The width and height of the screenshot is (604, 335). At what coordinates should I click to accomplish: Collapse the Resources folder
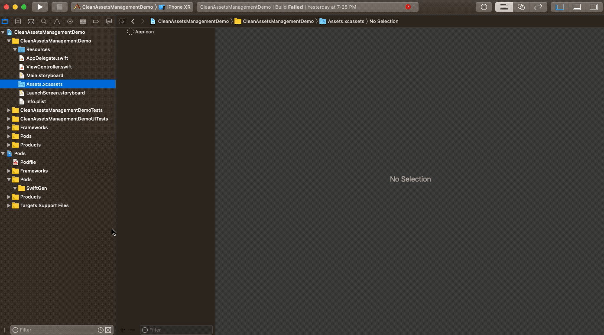point(15,49)
